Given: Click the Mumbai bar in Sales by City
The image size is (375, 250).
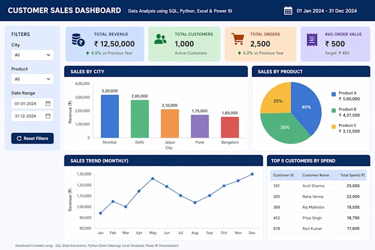Looking at the screenshot, I should (110, 116).
